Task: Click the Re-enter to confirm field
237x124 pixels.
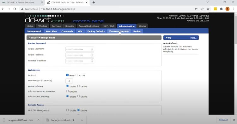Action: point(80,61)
